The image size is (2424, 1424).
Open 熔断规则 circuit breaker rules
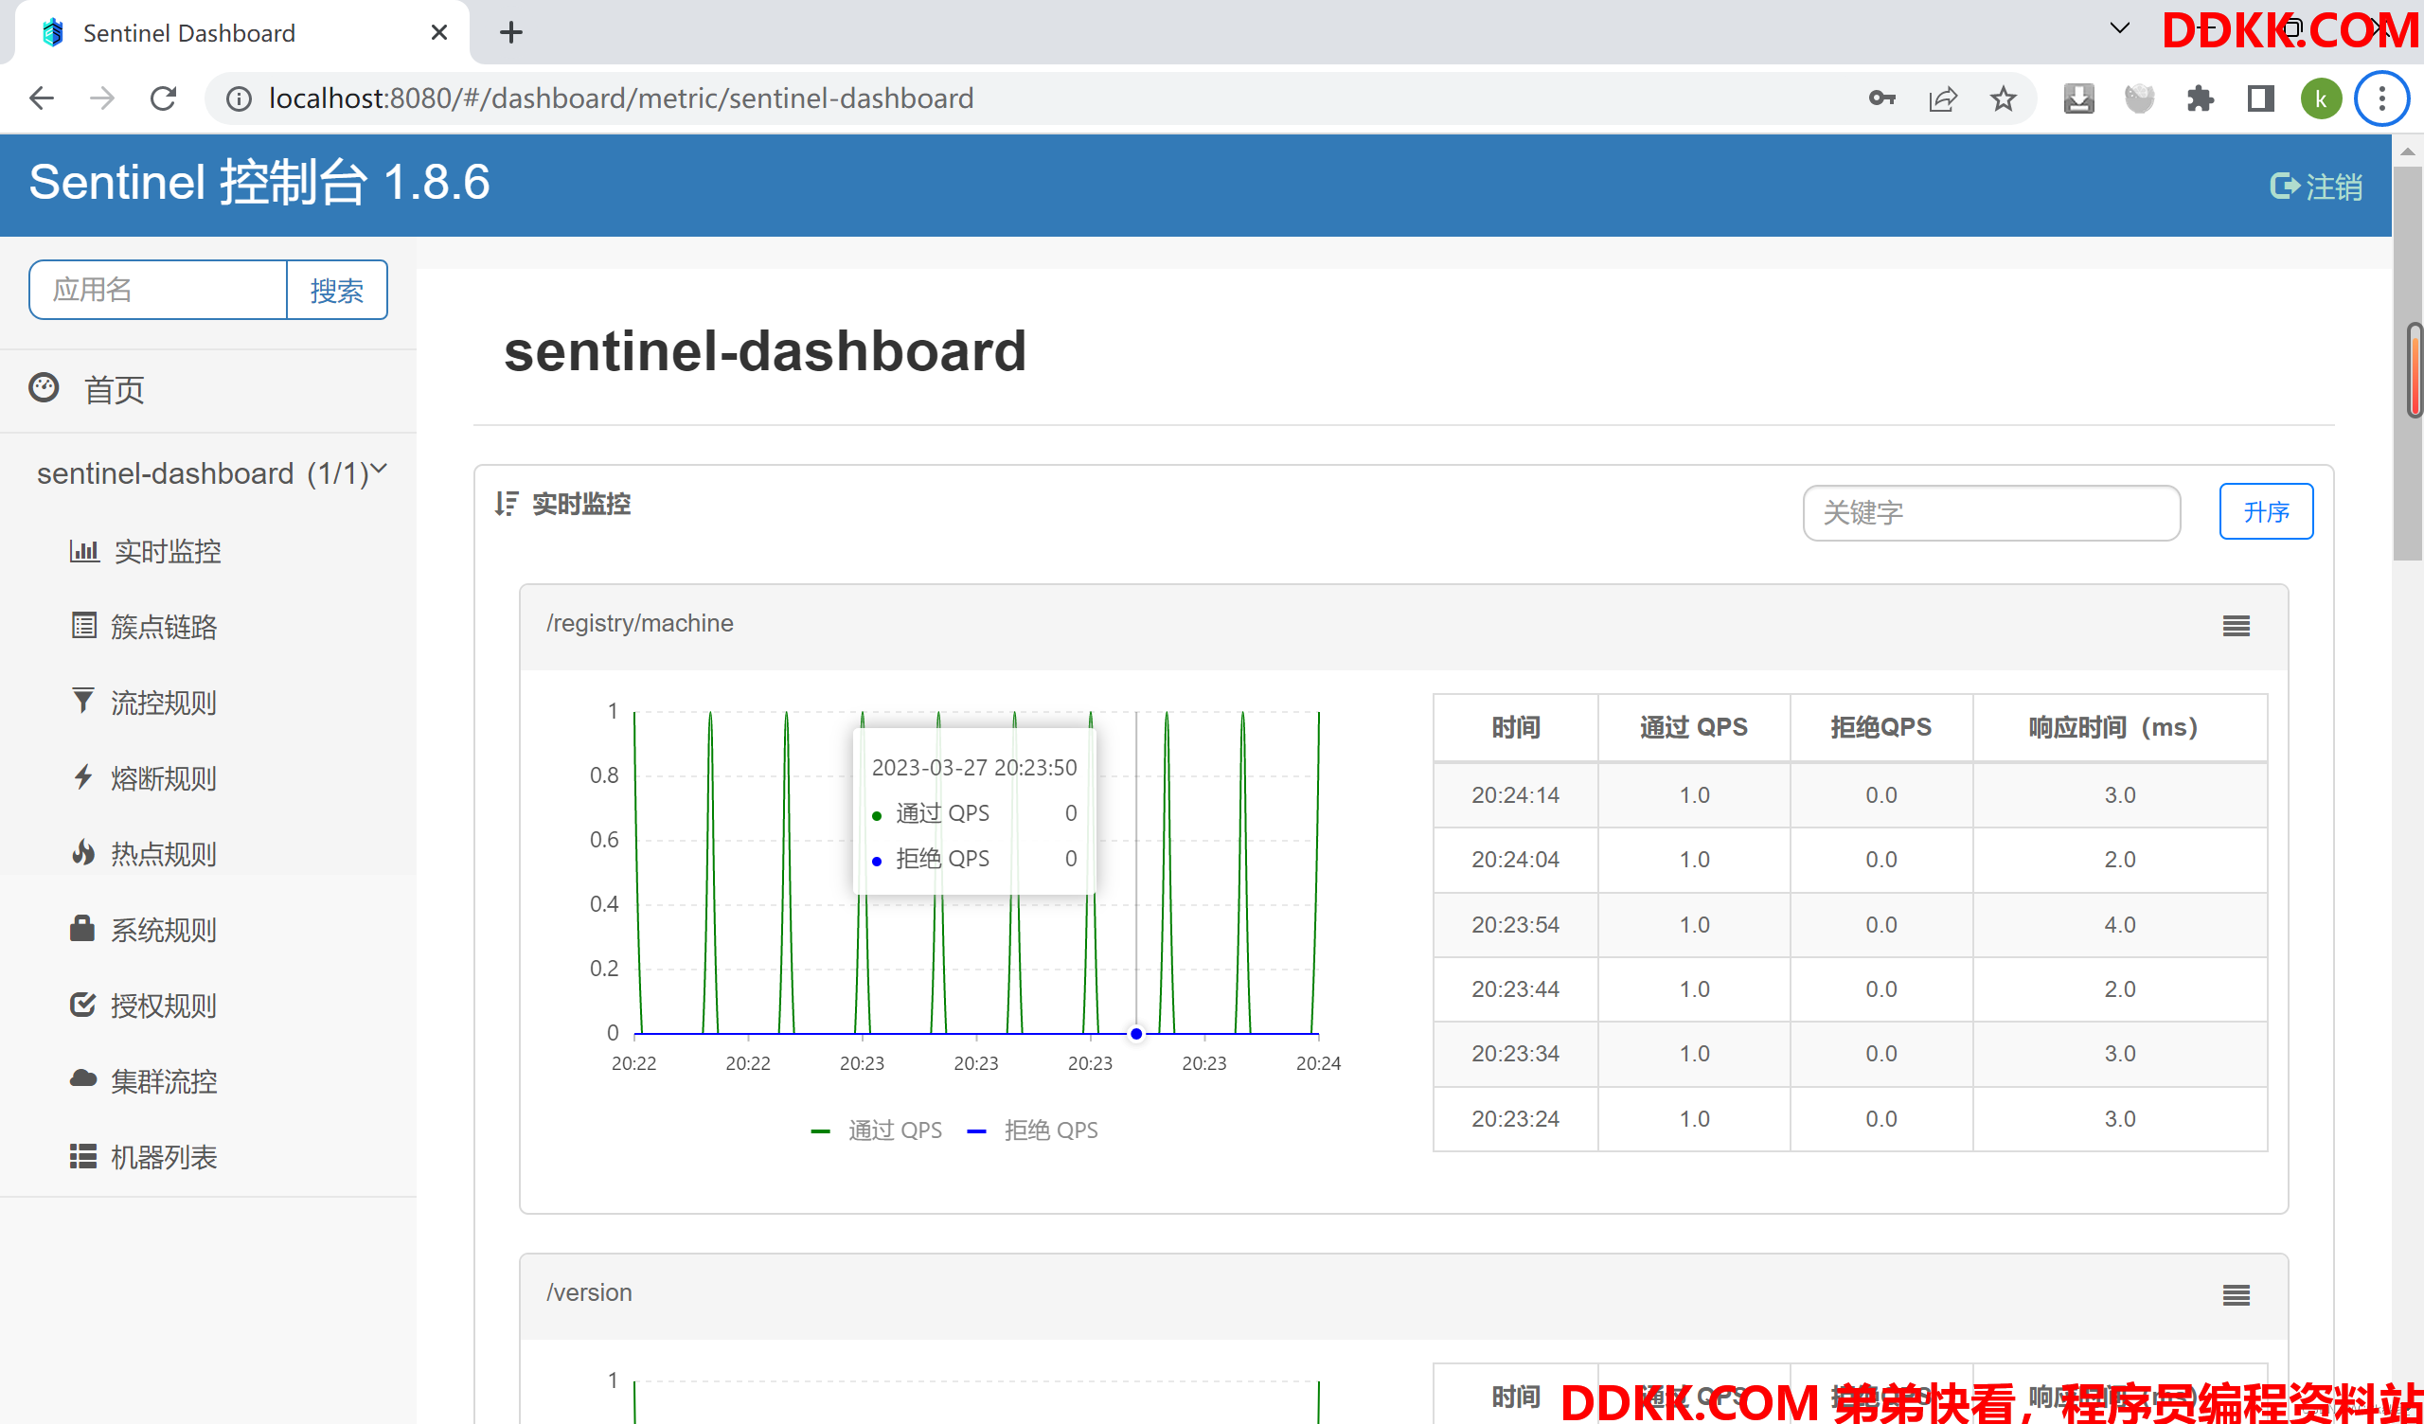pyautogui.click(x=164, y=778)
